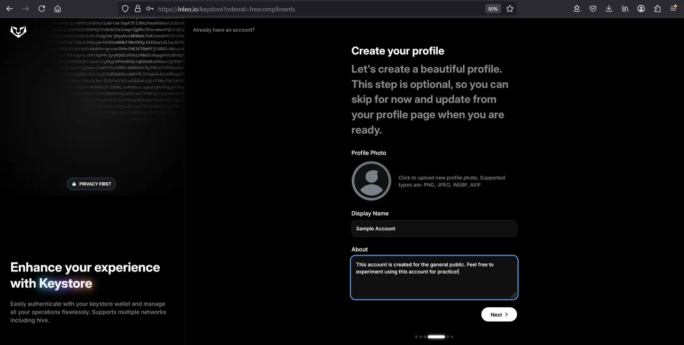Viewport: 684px width, 345px height.
Task: Go back to the previous page
Action: pos(10,9)
